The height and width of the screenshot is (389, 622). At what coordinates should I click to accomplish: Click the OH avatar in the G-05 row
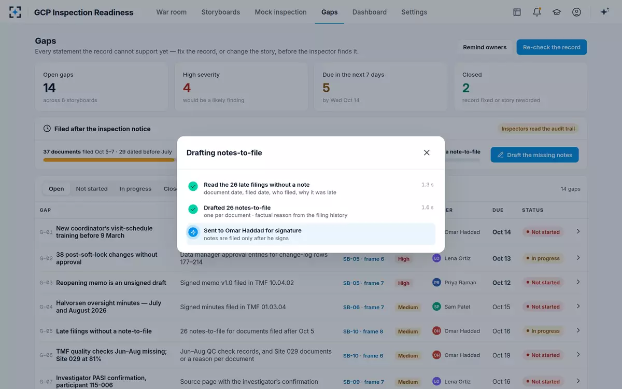[436, 331]
